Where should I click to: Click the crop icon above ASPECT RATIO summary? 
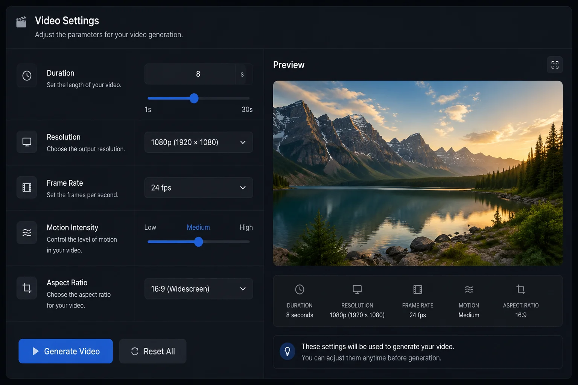[521, 289]
